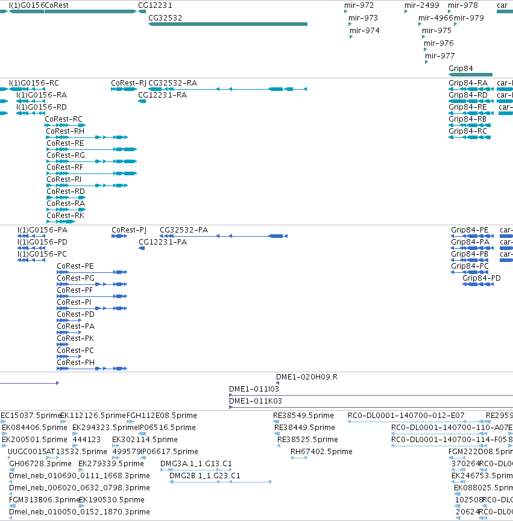513x521 pixels.
Task: Click the l(1)G0156-PC protein label
Action: [x=42, y=254]
